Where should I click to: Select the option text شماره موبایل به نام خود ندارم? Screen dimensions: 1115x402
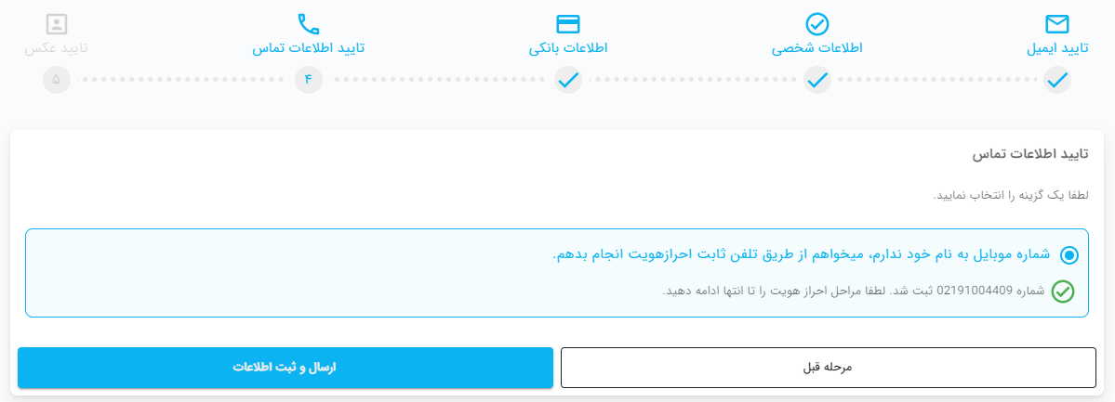coord(960,255)
